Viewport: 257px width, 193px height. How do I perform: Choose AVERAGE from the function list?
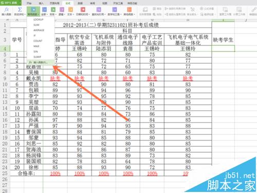pyautogui.click(x=41, y=30)
